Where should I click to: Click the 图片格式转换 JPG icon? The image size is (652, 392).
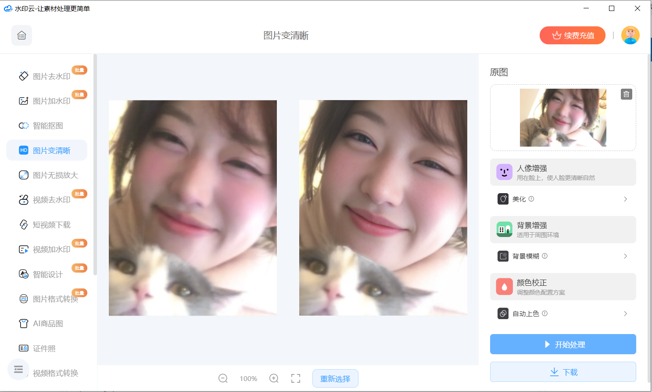(24, 299)
